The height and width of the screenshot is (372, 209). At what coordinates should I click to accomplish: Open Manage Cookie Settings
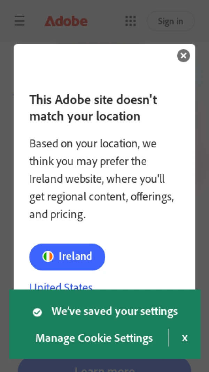click(94, 338)
